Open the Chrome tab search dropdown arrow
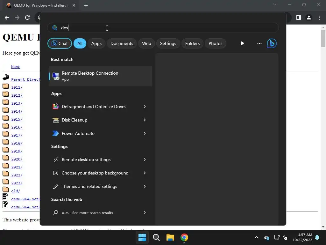The height and width of the screenshot is (245, 326). [275, 4]
